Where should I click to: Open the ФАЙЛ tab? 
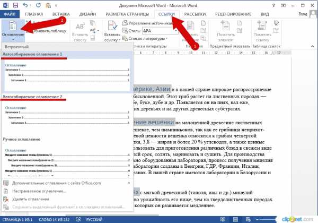click(10, 14)
